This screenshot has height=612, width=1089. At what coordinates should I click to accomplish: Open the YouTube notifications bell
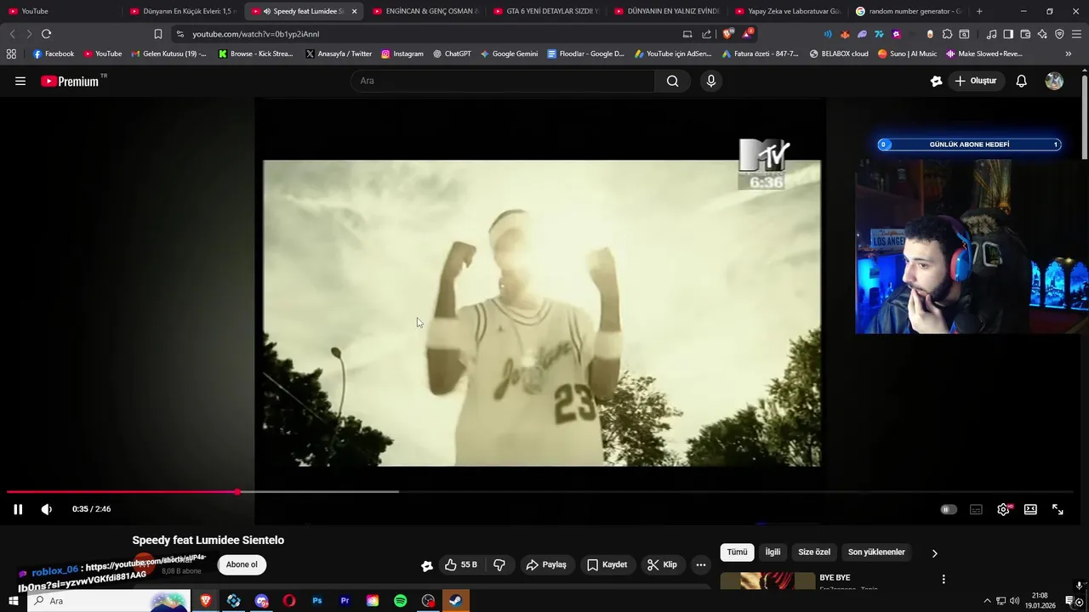point(1022,81)
